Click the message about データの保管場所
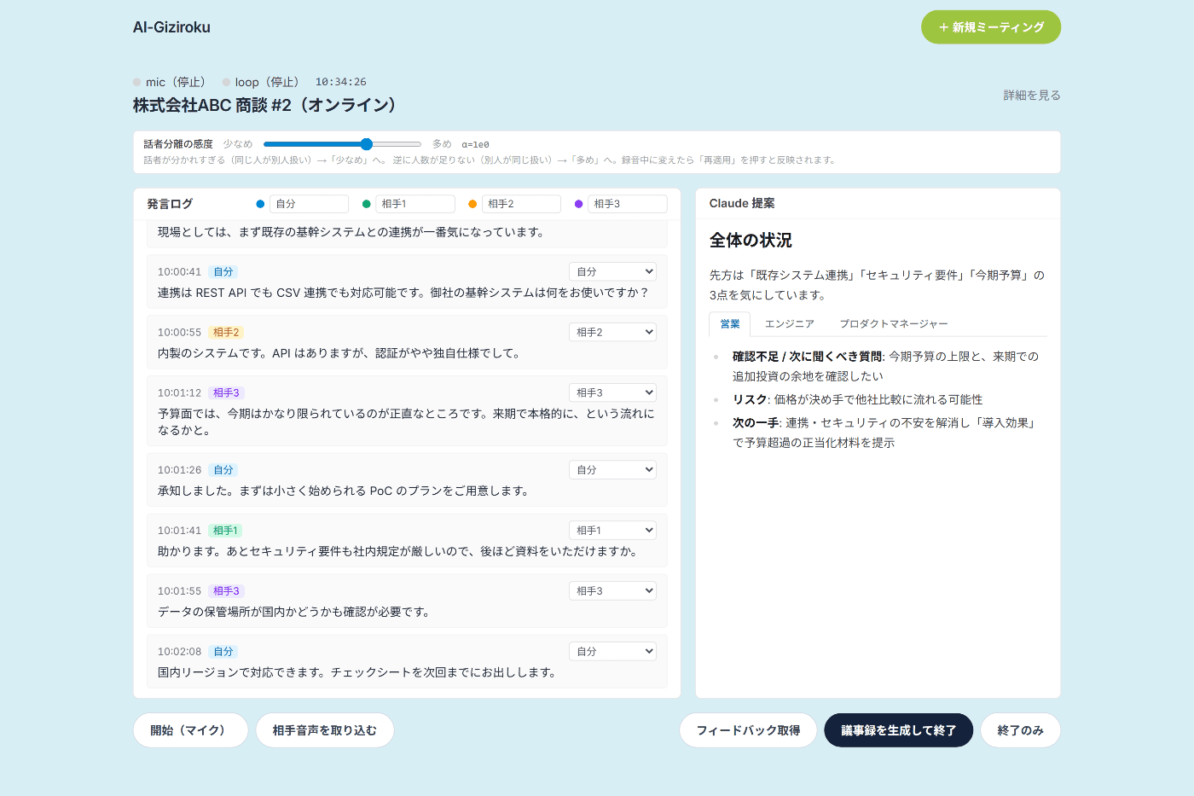The image size is (1194, 796). [294, 612]
